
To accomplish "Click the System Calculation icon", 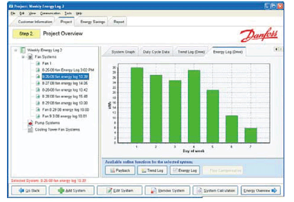I will click(x=199, y=191).
